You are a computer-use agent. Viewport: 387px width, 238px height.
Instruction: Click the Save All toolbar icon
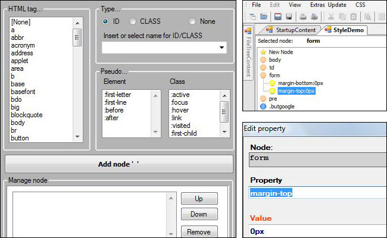coord(289,17)
